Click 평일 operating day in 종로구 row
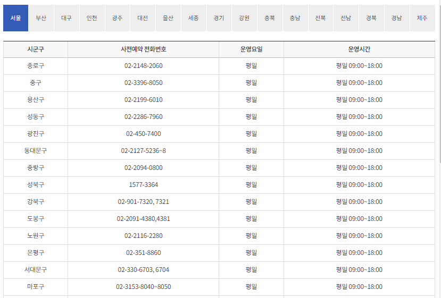This screenshot has width=441, height=298. (x=252, y=66)
